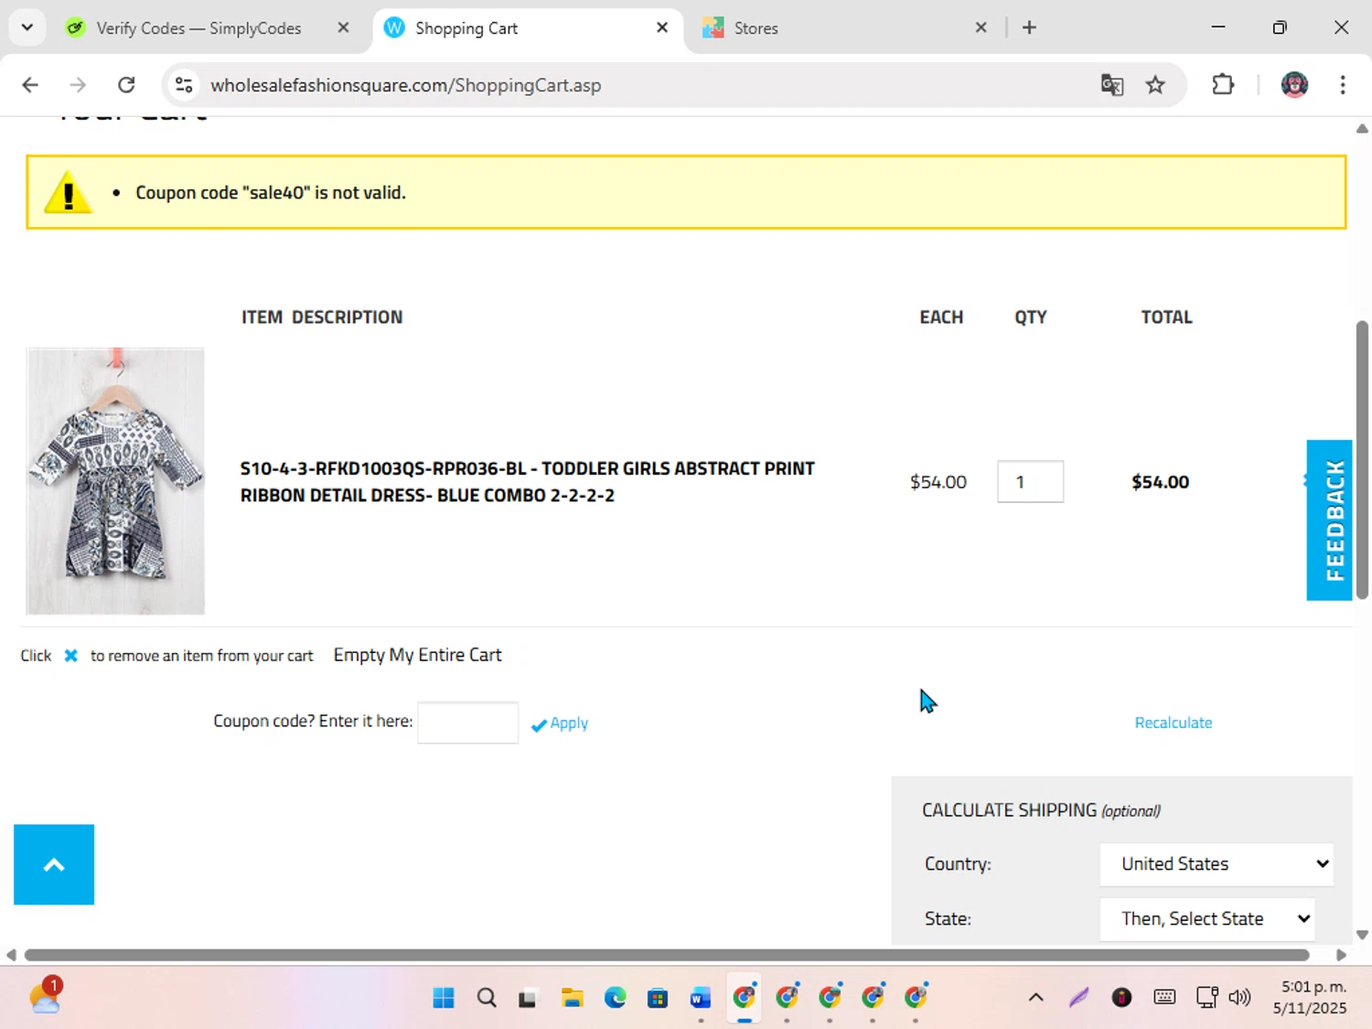Click the scroll-right arrow at bottom

(x=1341, y=955)
